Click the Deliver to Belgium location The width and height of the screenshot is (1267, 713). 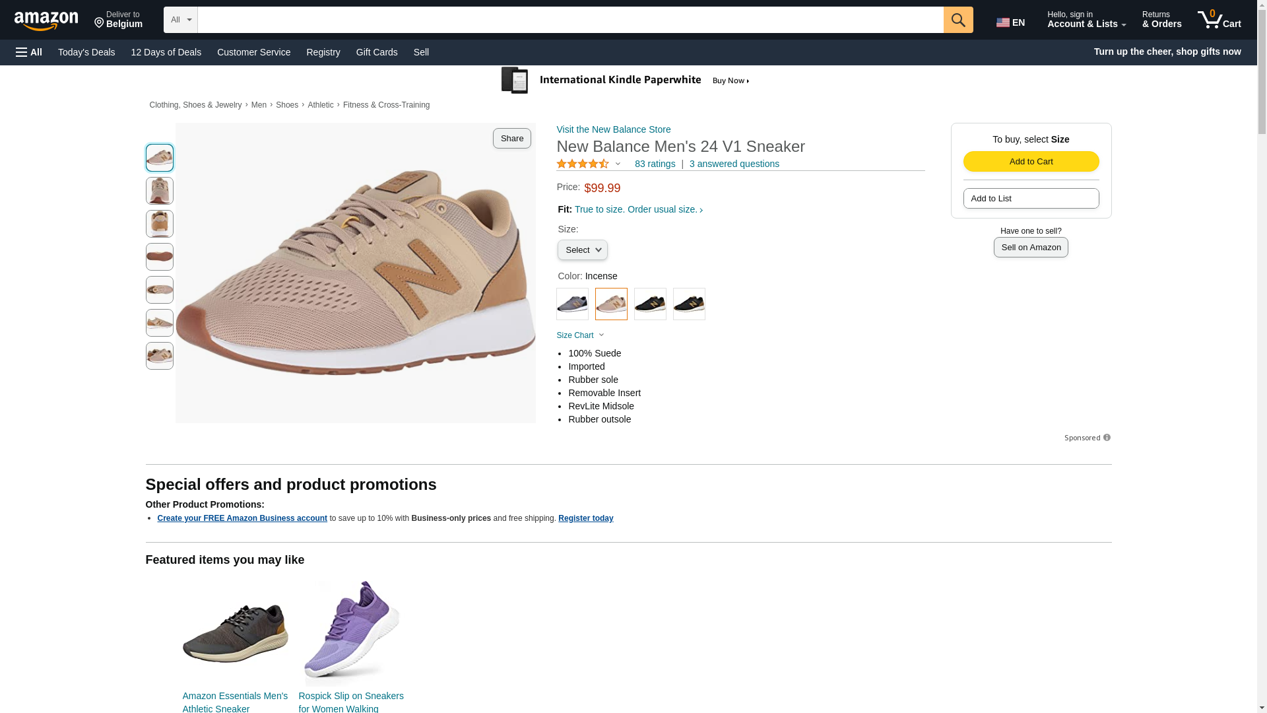pyautogui.click(x=118, y=20)
